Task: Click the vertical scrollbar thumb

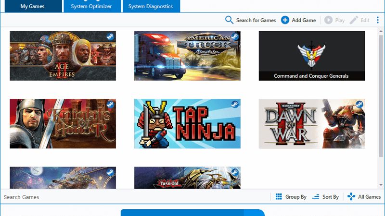Action: [381, 96]
